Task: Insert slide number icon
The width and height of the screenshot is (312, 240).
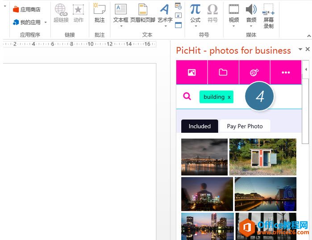Action: (178, 15)
